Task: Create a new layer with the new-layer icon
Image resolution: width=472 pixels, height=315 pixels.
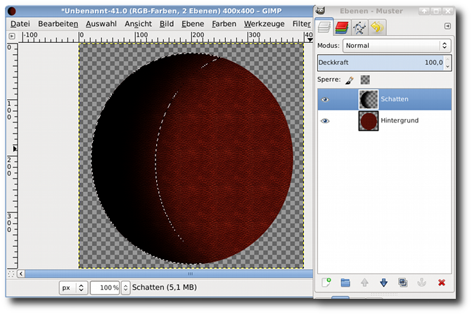Action: [326, 282]
